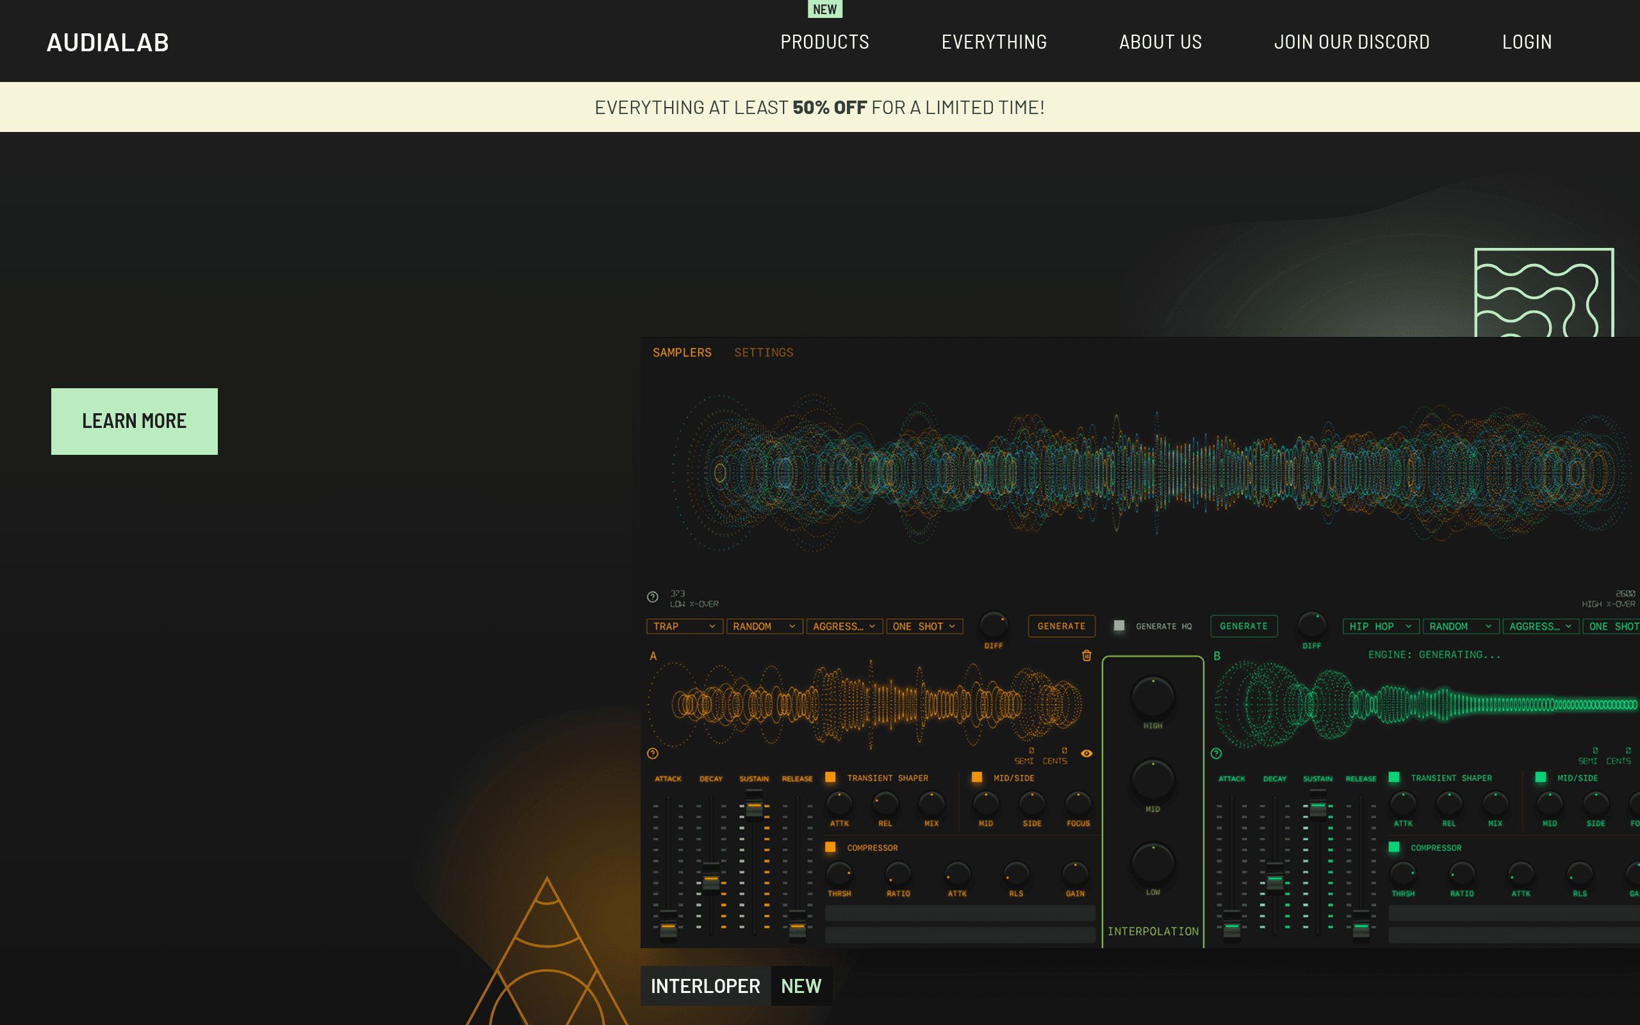Toggle sampler B Compressor checkbox
Viewport: 1640px width, 1025px height.
click(1394, 848)
